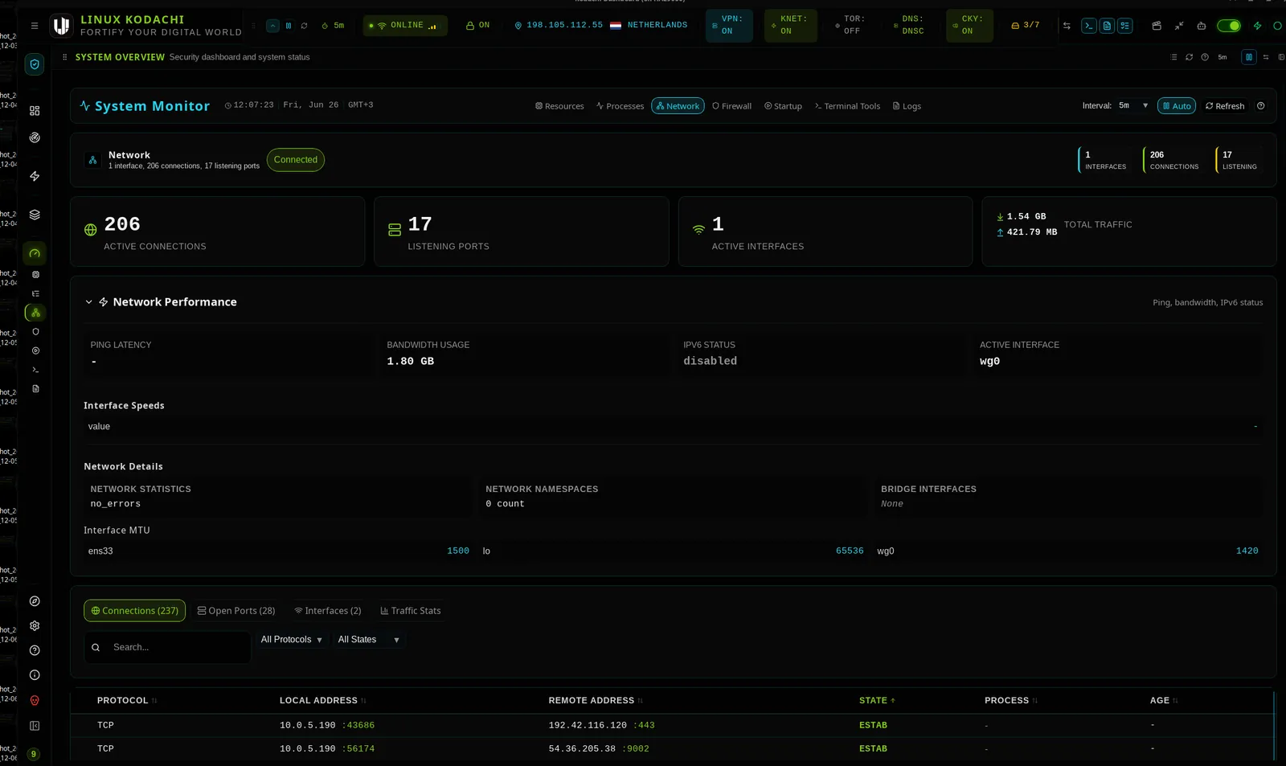Sort connections by AGE column

[x=1164, y=701]
